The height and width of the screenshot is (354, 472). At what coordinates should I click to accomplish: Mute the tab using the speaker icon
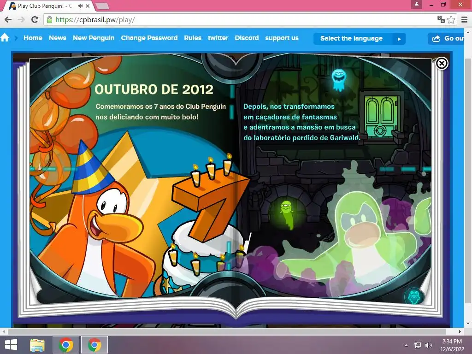[80, 6]
